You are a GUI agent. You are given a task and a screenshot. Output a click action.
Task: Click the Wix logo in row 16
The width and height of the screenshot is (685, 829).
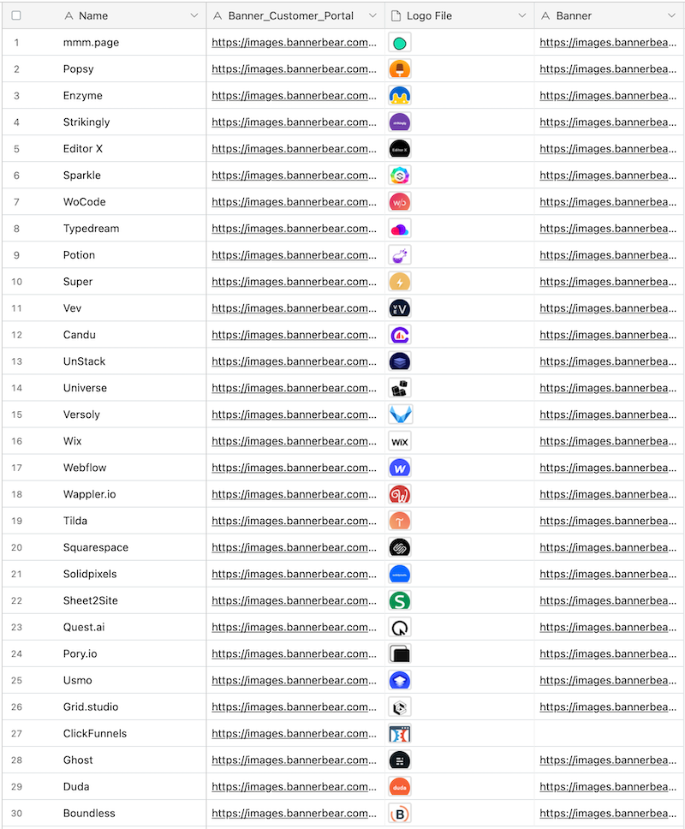pos(400,441)
